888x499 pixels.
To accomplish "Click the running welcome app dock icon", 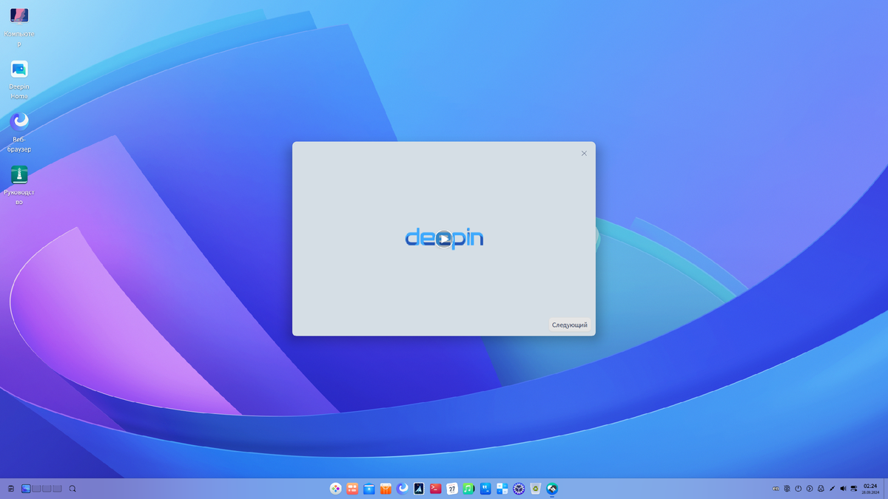I will pos(552,489).
